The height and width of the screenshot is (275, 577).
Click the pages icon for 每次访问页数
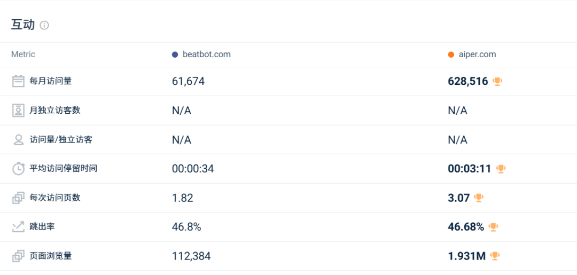19,198
